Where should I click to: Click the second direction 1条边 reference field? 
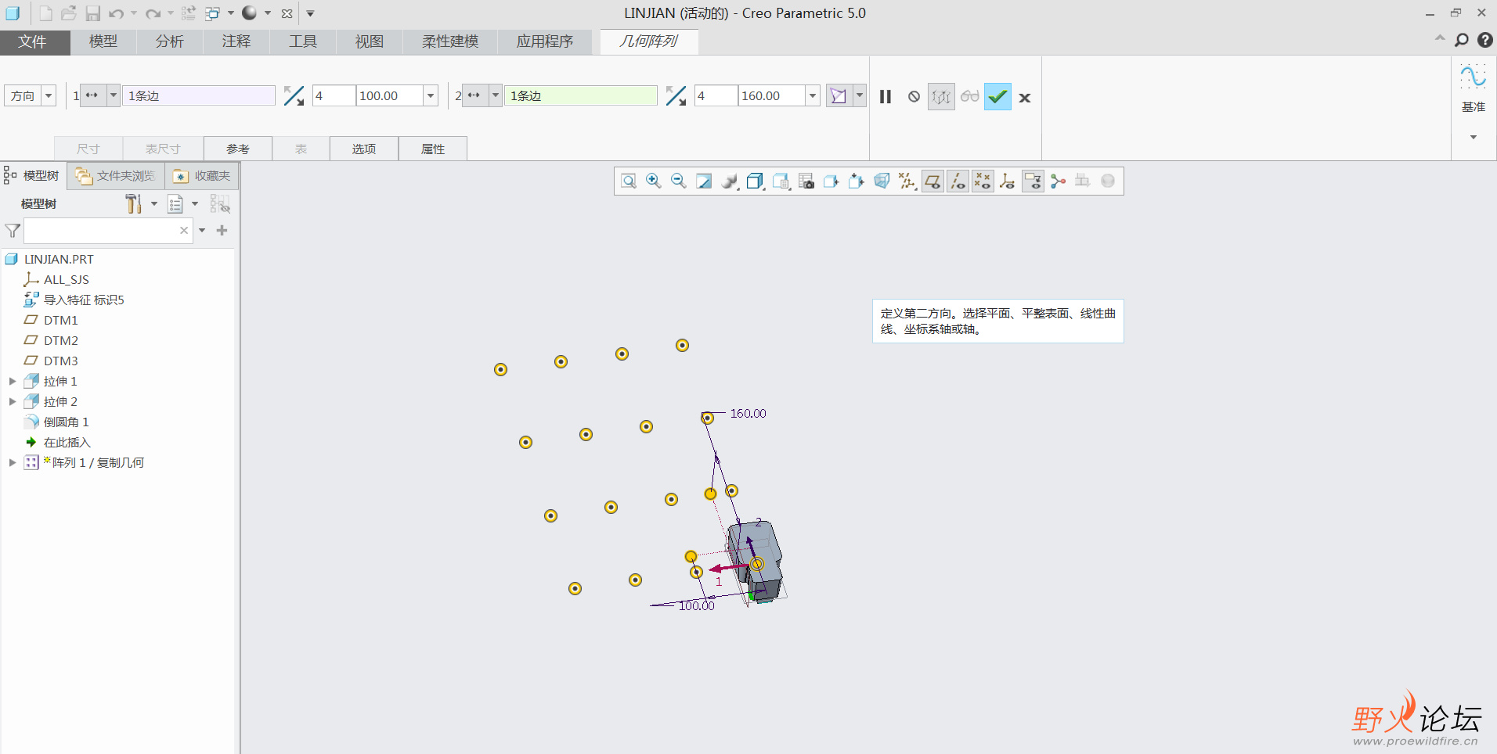[581, 95]
